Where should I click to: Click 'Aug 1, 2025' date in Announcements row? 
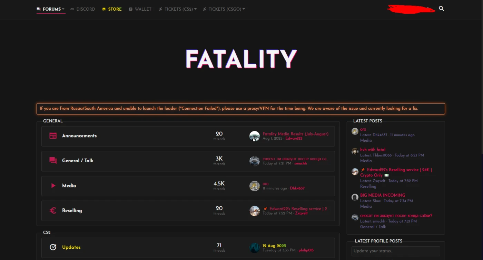[x=273, y=139]
